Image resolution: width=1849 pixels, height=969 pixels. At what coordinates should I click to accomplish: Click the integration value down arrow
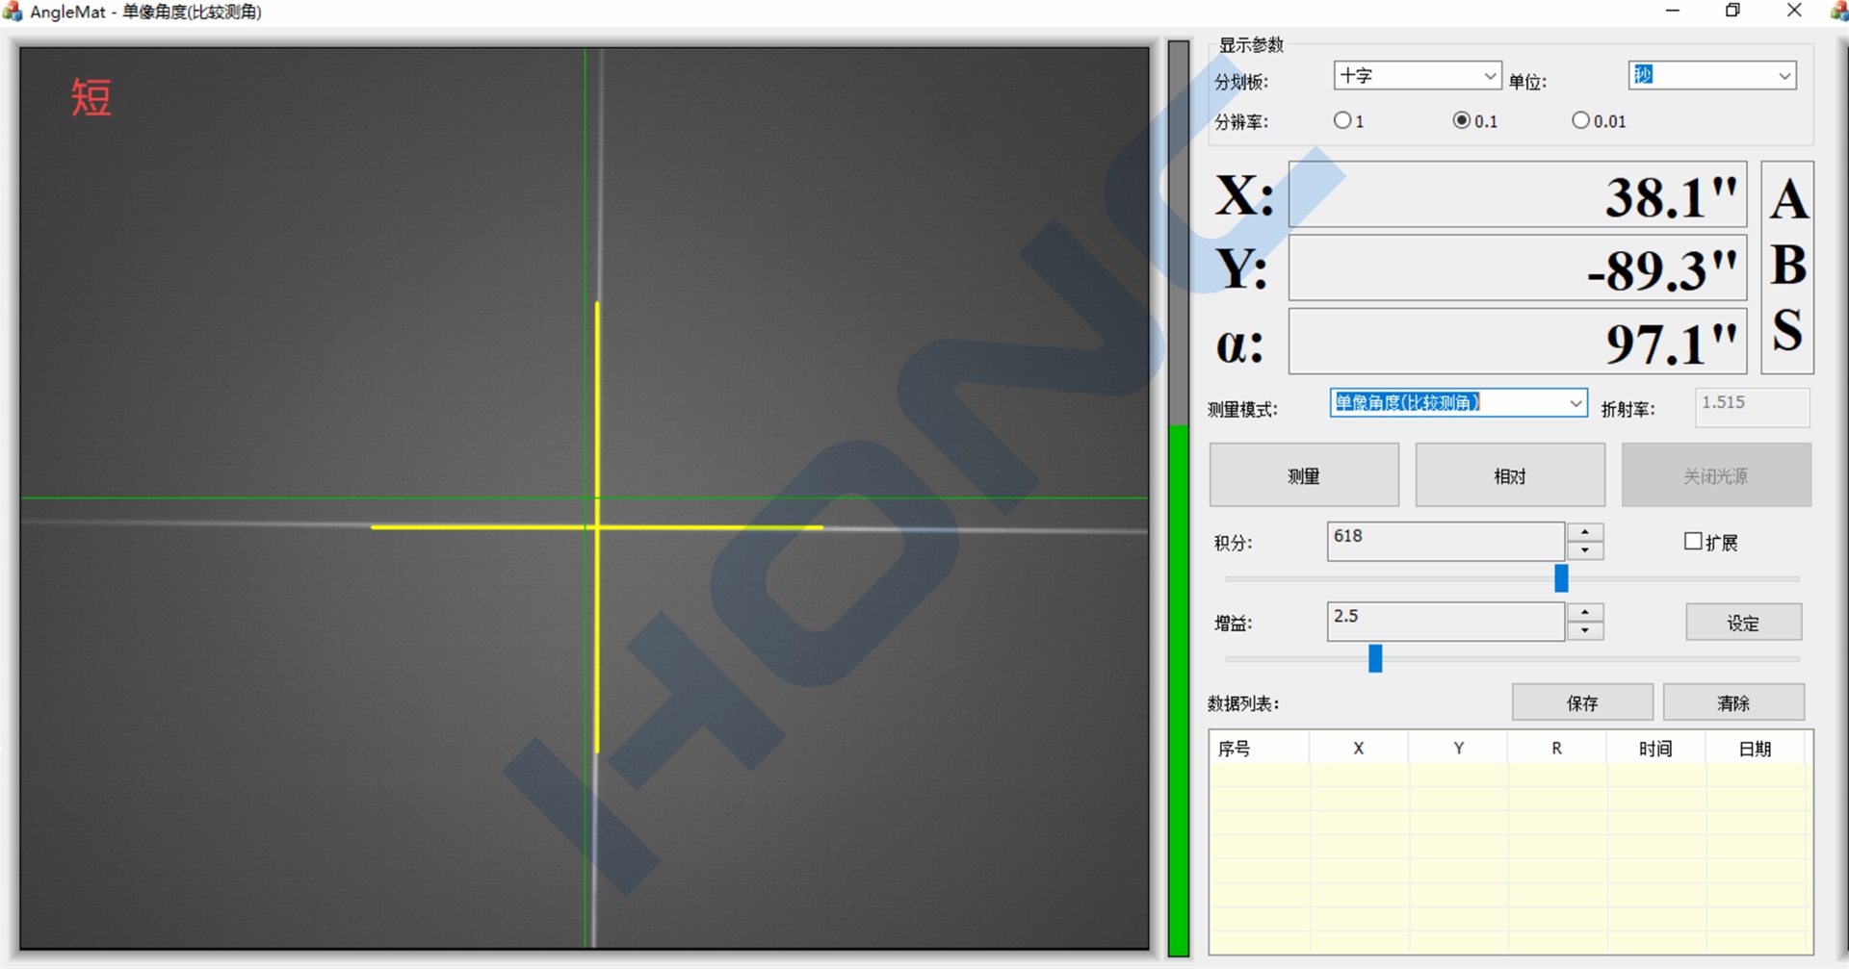[1584, 550]
